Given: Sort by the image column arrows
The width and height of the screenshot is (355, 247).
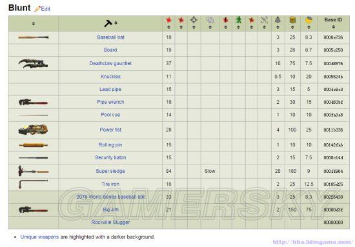Looking at the screenshot, I should coord(34,23).
